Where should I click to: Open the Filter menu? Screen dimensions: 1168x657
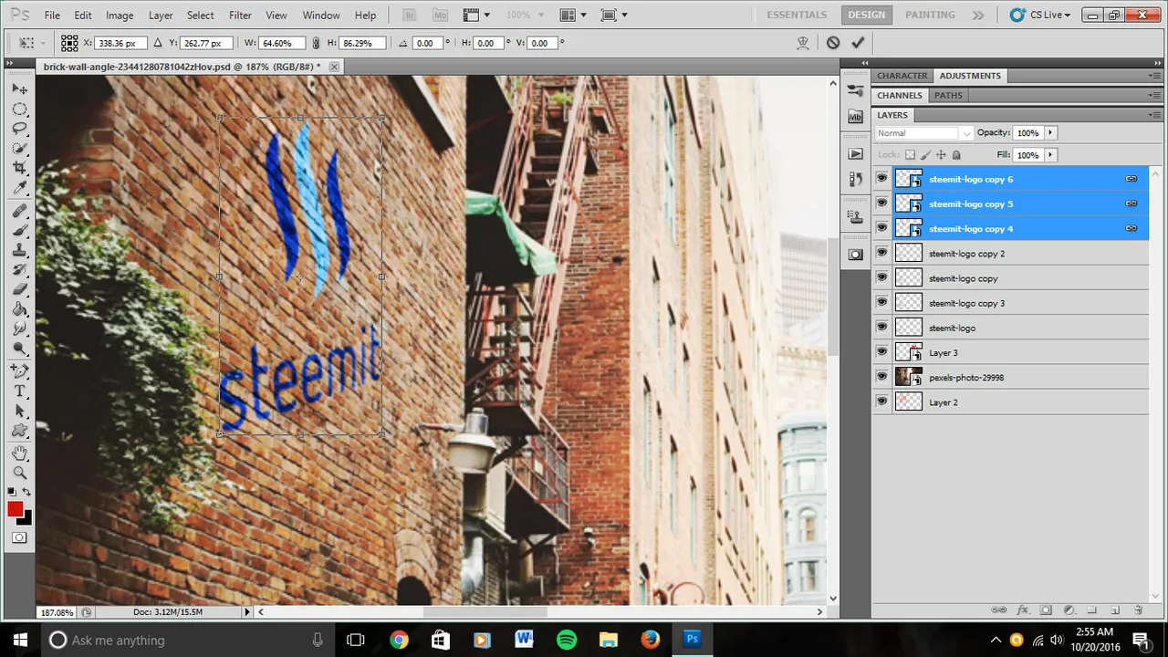pyautogui.click(x=240, y=16)
